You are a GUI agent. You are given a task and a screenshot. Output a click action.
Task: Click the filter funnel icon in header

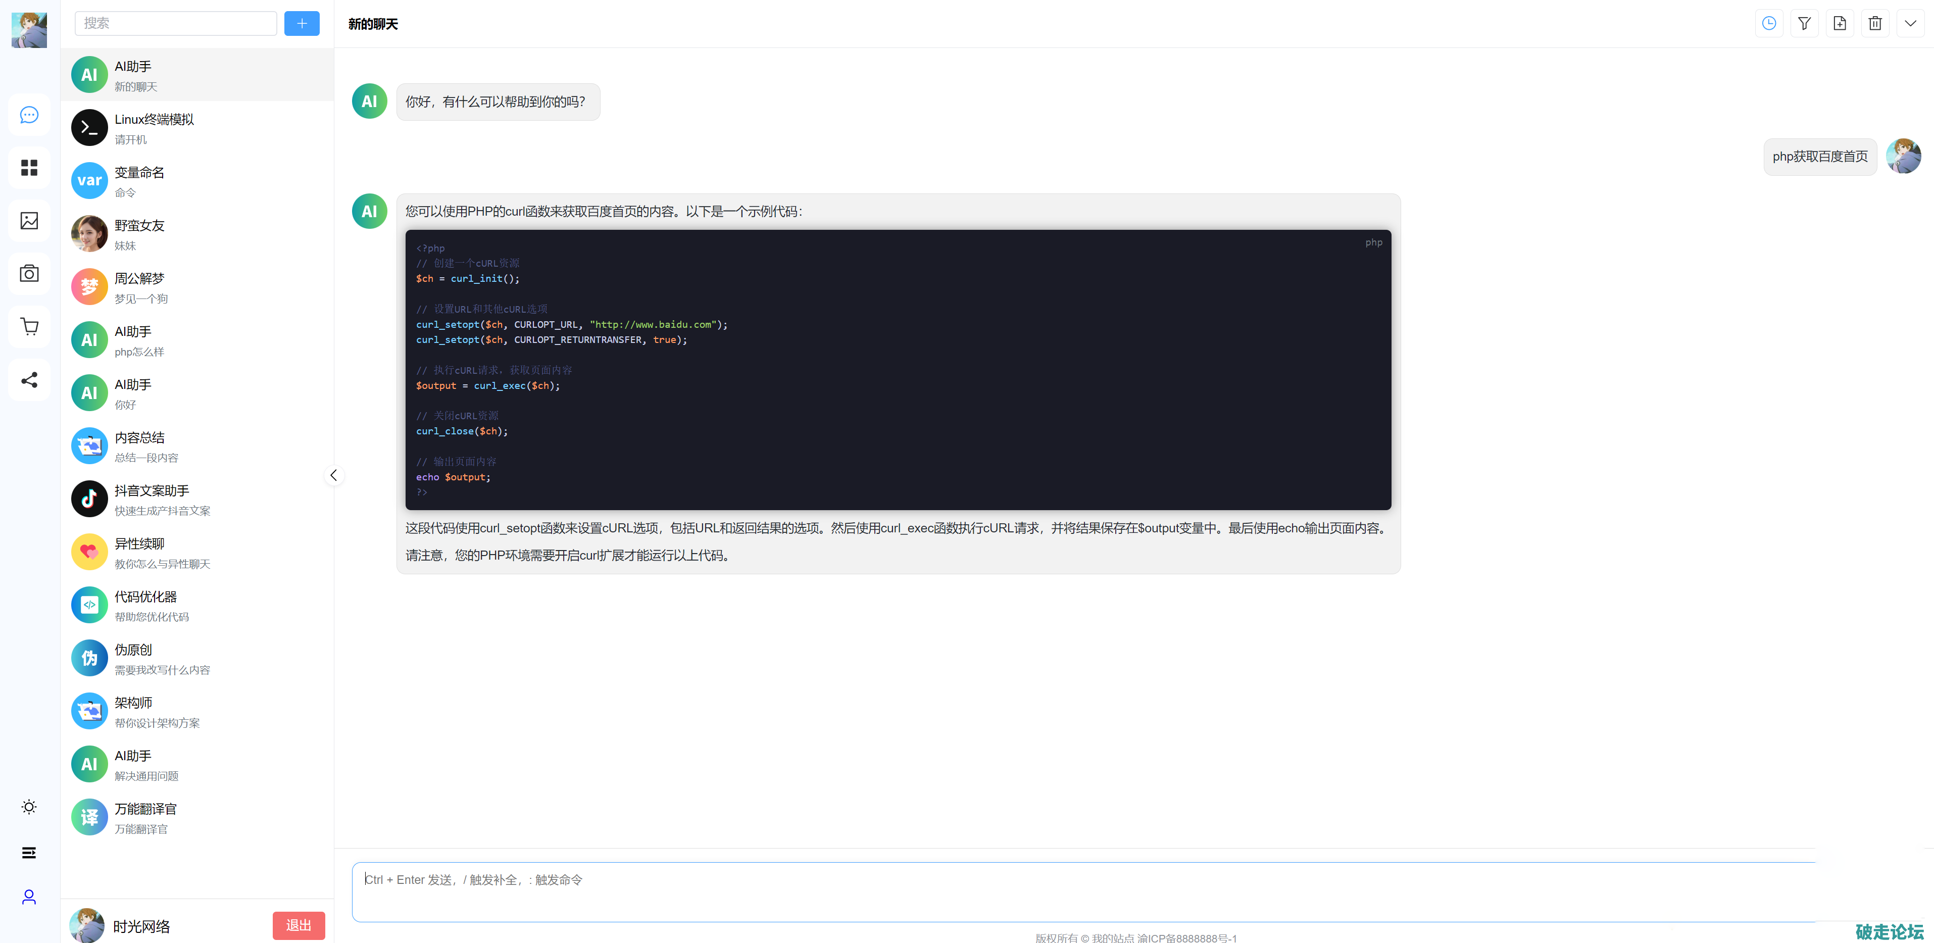click(1804, 23)
